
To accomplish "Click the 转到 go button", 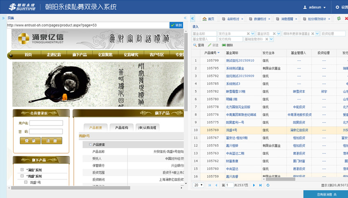I will (x=176, y=25).
